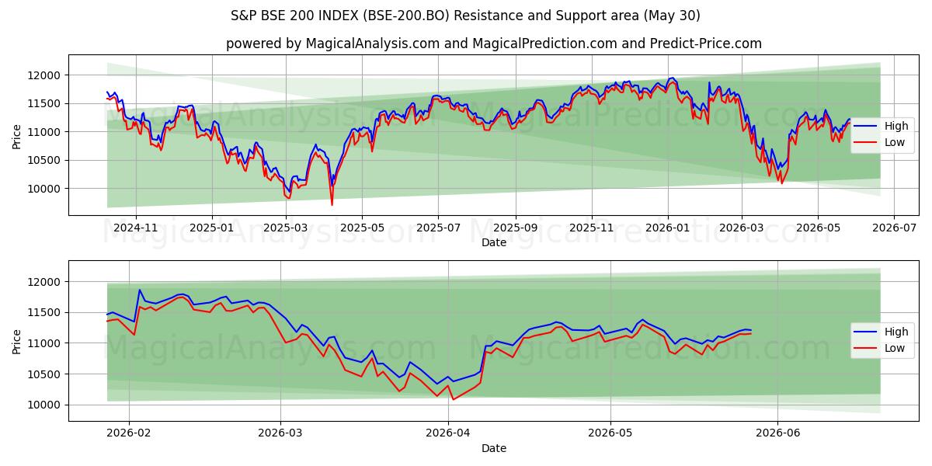
Task: Click the main chart title text
Action: 466,16
